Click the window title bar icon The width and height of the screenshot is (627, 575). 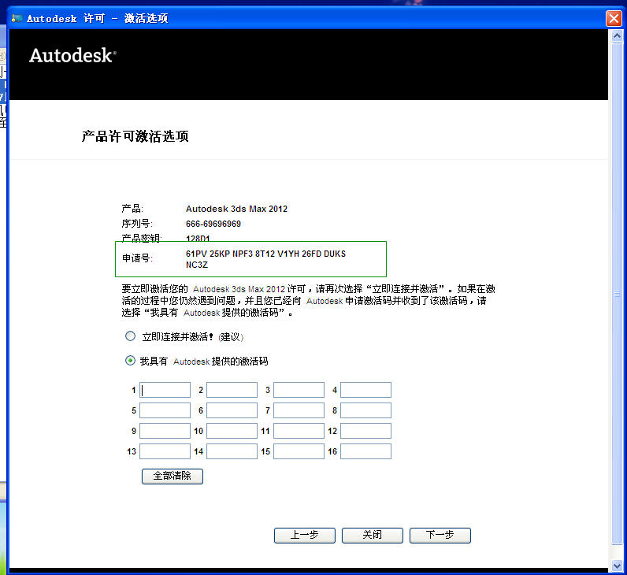(17, 18)
